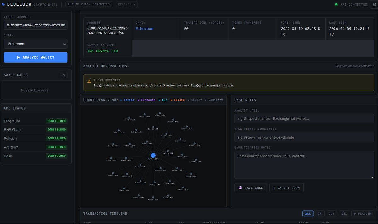This screenshot has height=224, width=378.
Task: Click 'No saved cases yet.' message
Action: (36, 90)
